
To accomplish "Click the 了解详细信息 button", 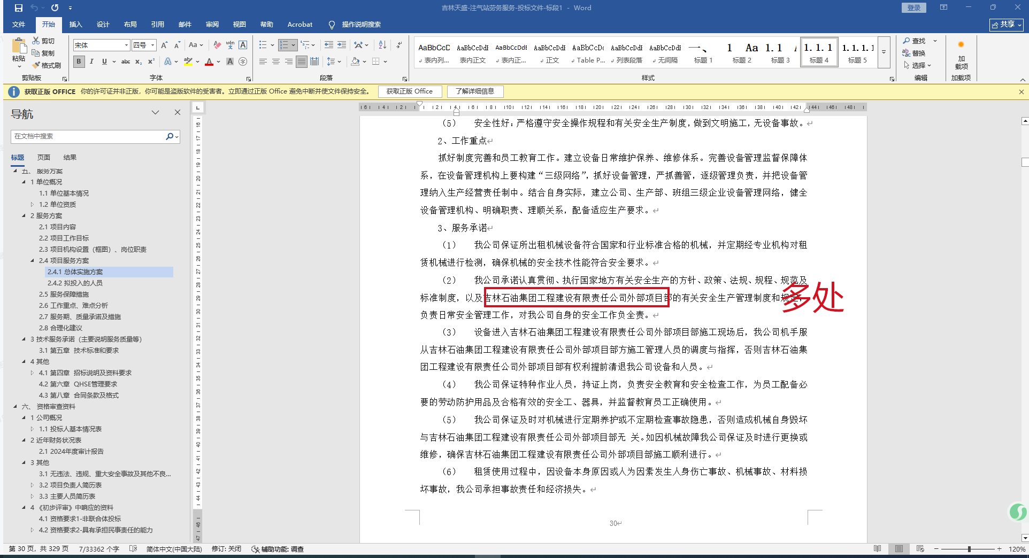I will coord(475,91).
